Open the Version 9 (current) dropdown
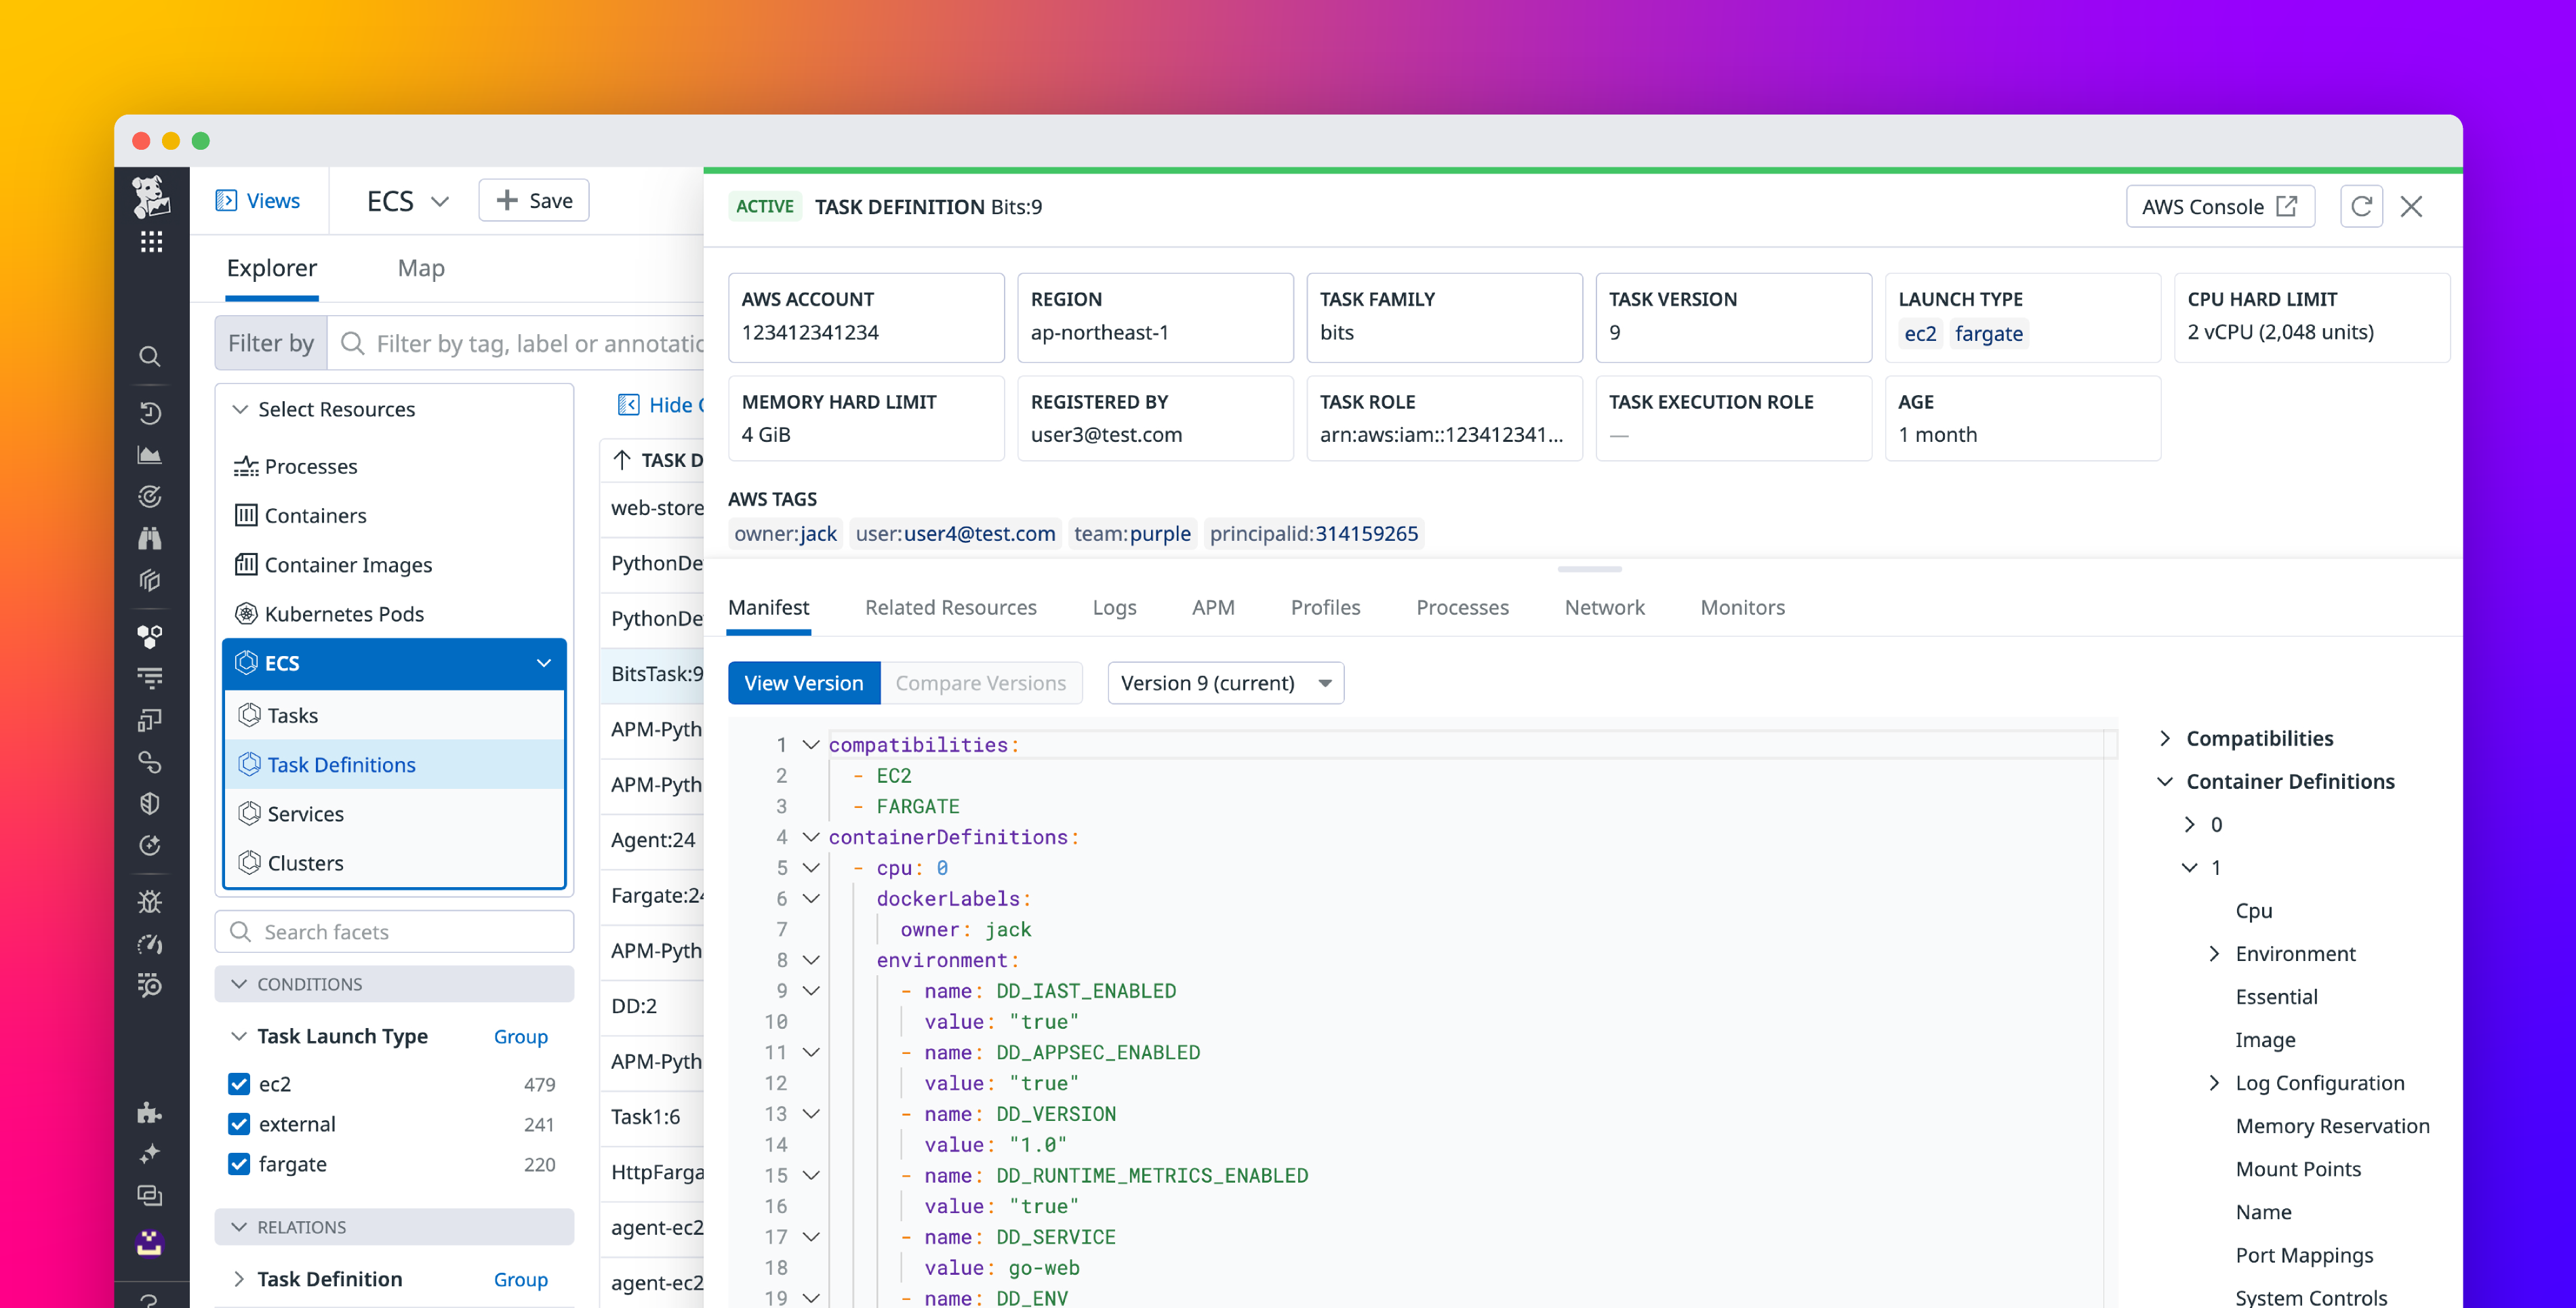 pos(1225,682)
